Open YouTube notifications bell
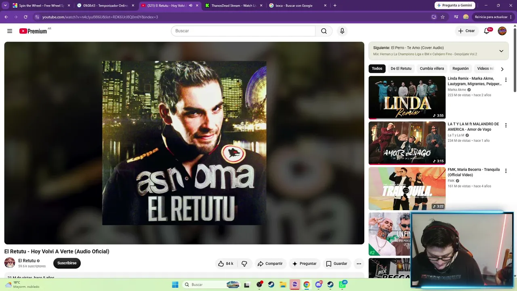This screenshot has width=517, height=291. 487,31
